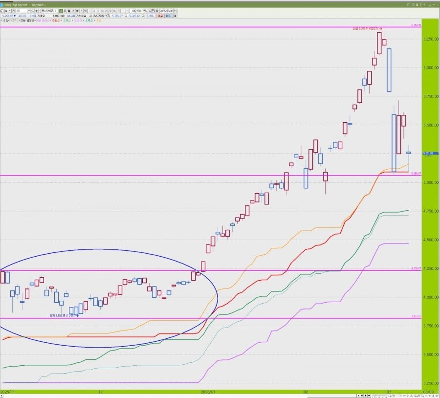The height and width of the screenshot is (398, 440).
Task: Choose the 1 interval preset button
Action: pos(90,11)
